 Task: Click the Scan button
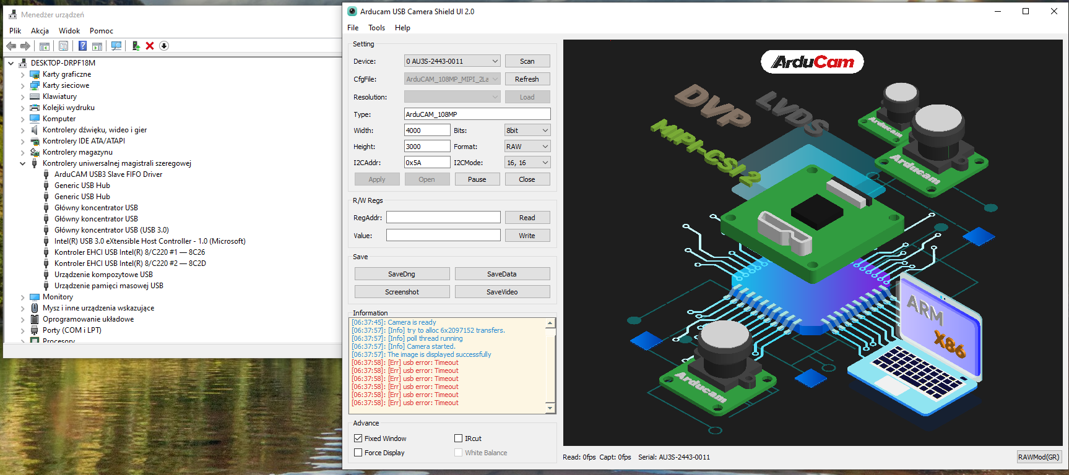[x=527, y=61]
